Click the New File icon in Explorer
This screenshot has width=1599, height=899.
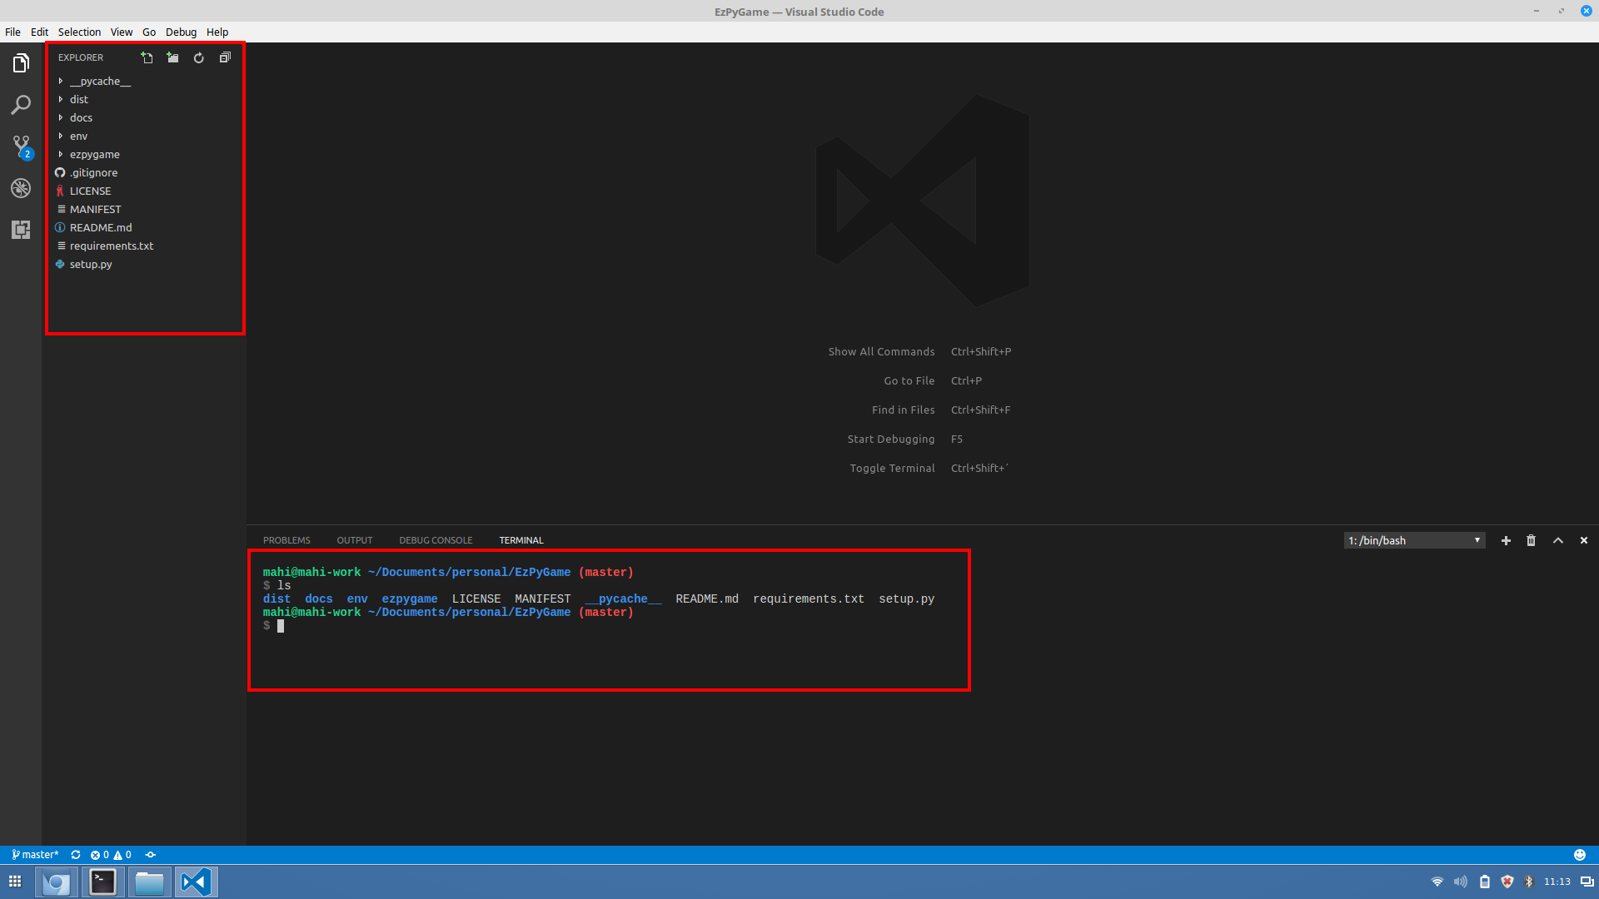(147, 57)
